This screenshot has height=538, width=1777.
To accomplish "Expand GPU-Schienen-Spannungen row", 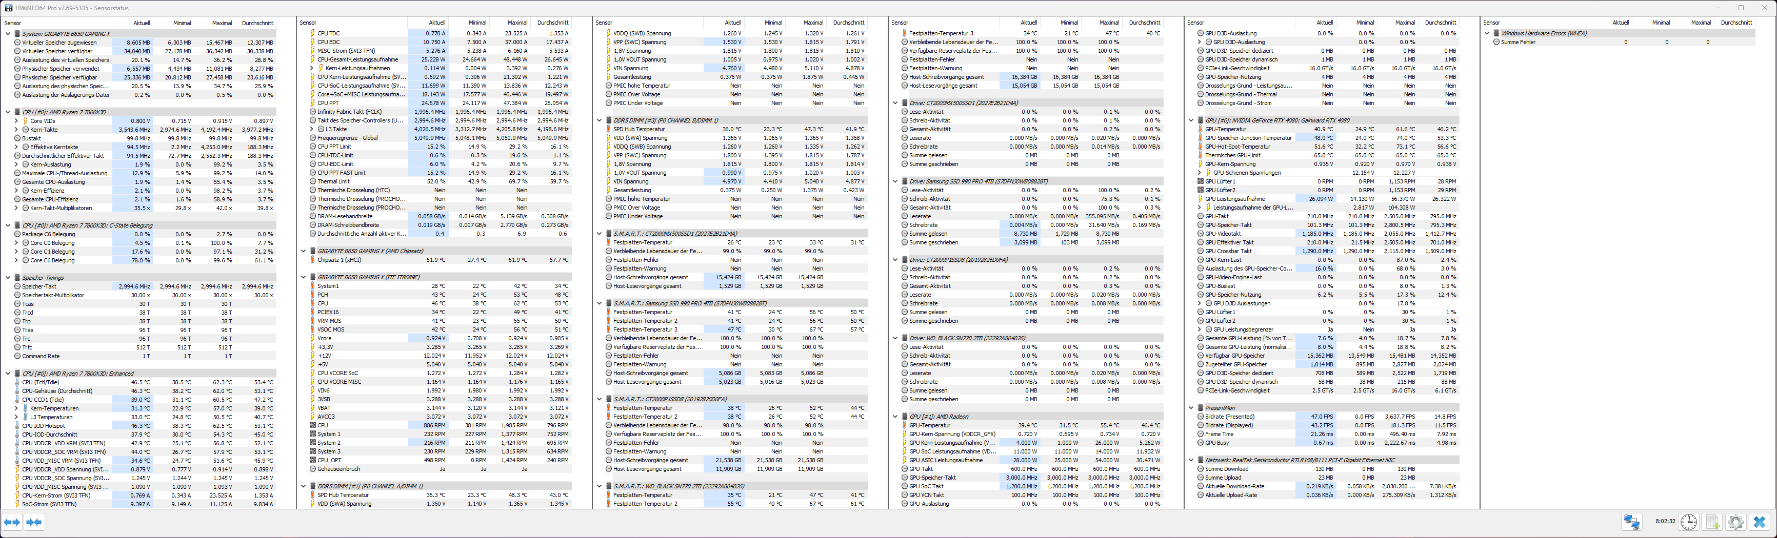I will (x=1200, y=173).
